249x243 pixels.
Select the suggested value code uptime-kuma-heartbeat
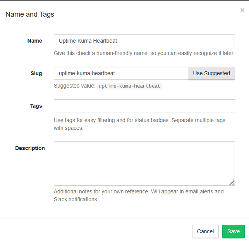point(129,86)
